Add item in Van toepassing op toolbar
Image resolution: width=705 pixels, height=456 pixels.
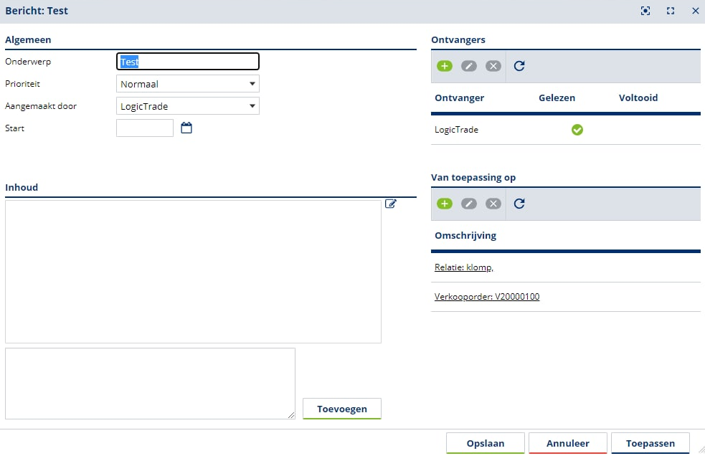point(445,204)
